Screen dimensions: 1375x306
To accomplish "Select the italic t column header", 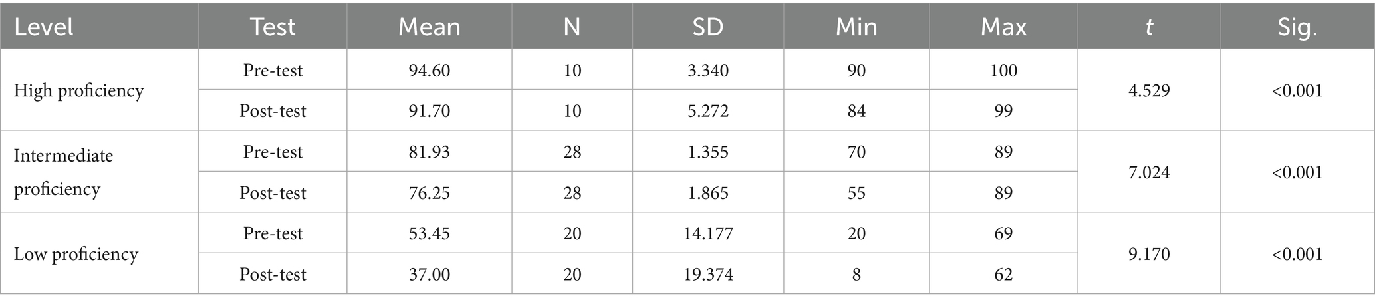I will coord(1149,27).
